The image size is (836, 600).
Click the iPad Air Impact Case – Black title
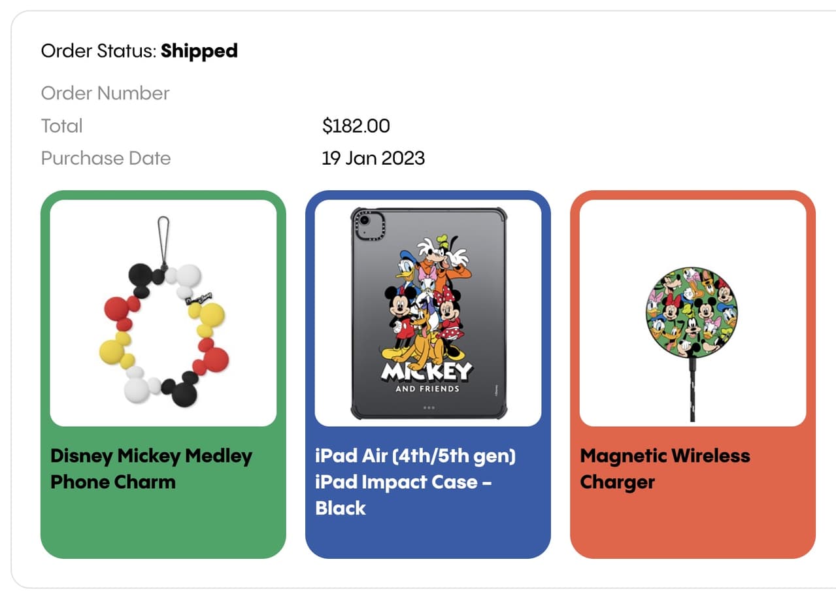415,482
